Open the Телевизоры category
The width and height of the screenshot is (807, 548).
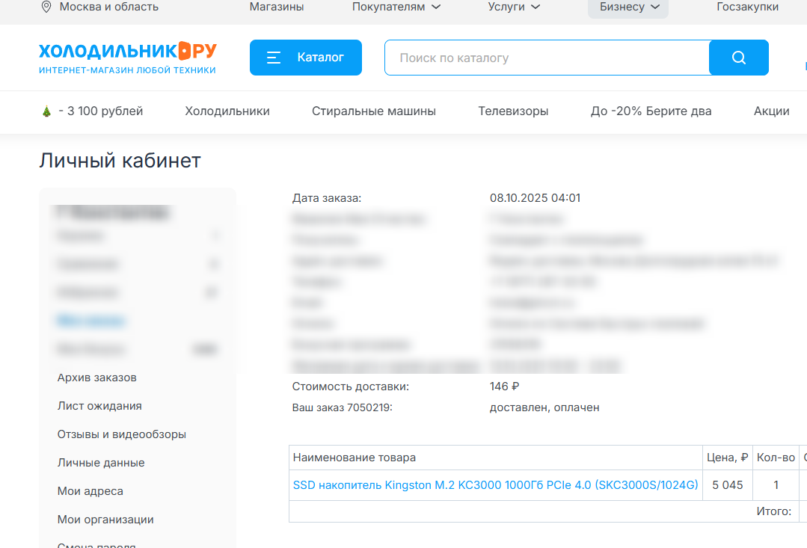513,111
